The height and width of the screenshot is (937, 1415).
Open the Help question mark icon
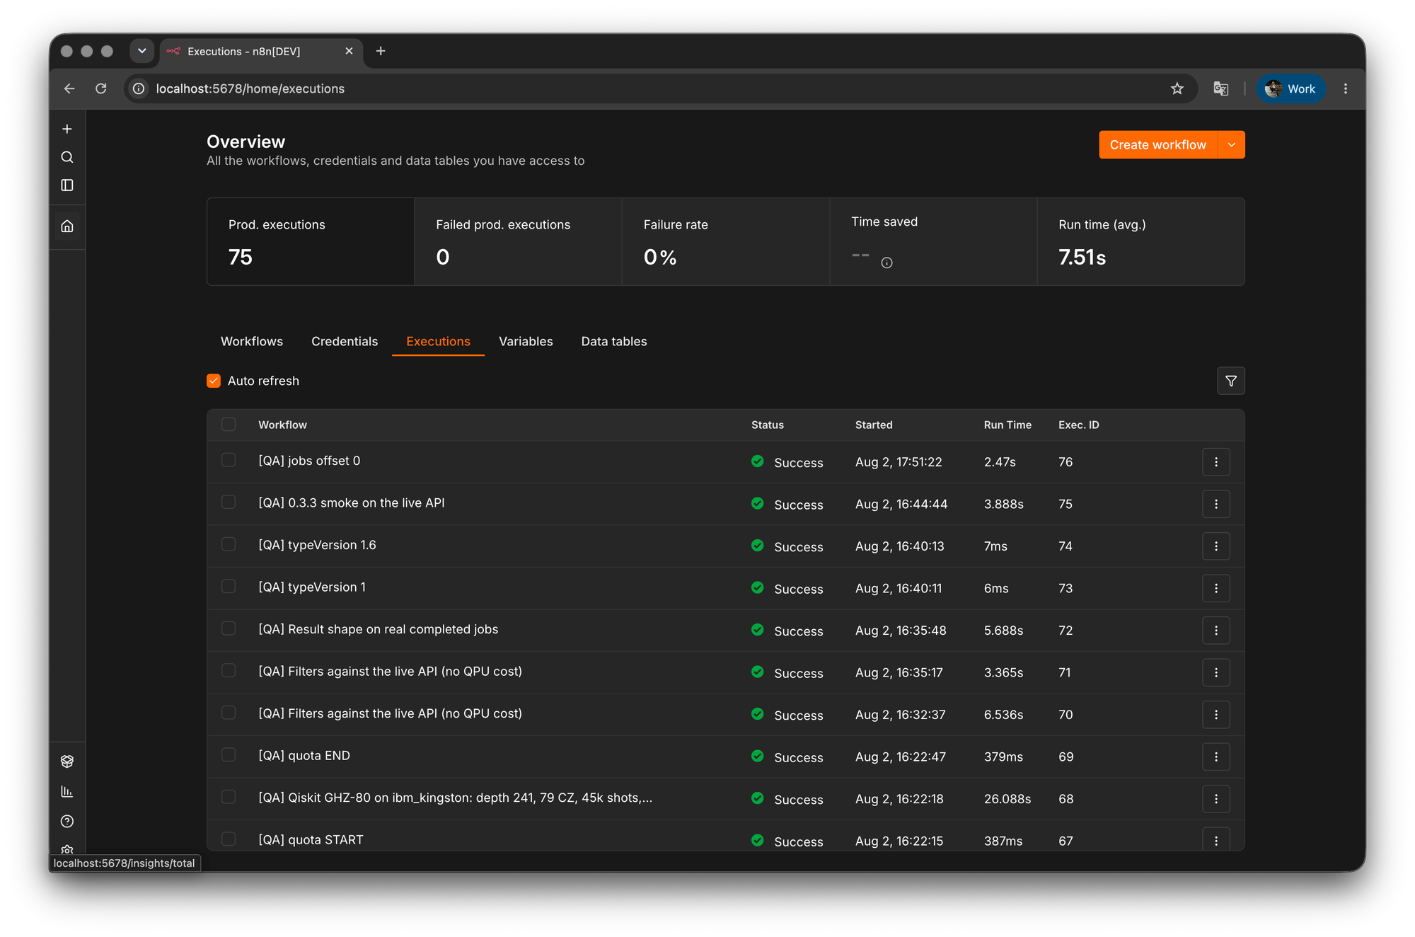(x=67, y=821)
